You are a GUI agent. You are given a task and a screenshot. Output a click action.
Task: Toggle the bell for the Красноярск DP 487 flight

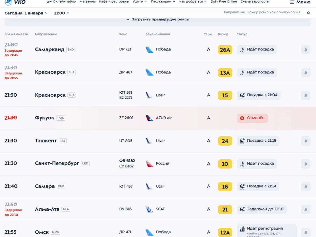(x=305, y=72)
